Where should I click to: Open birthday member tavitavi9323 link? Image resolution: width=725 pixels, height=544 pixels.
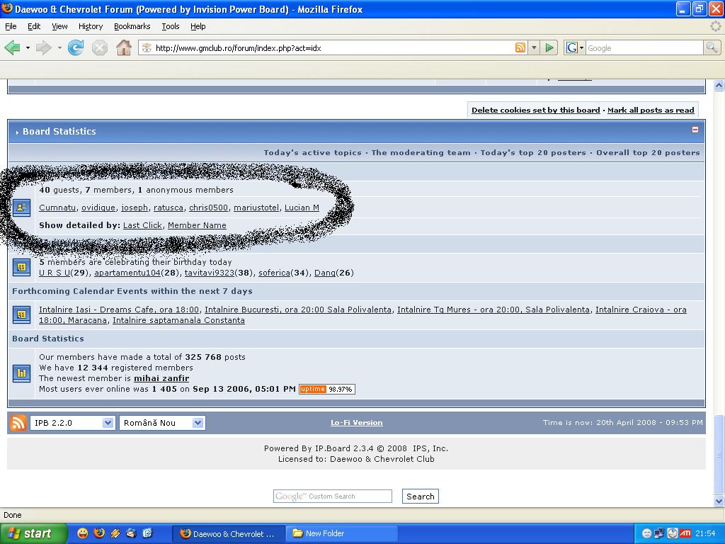[210, 273]
